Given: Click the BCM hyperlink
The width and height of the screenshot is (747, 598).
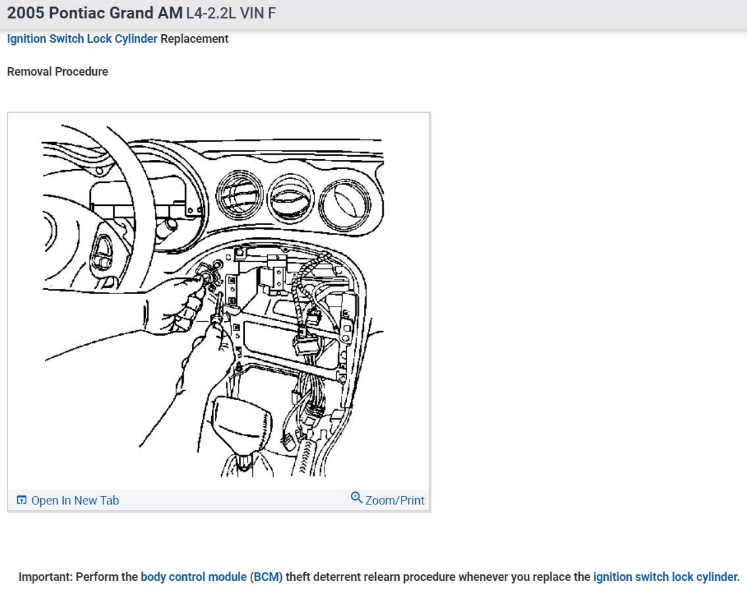Looking at the screenshot, I should pos(268,576).
